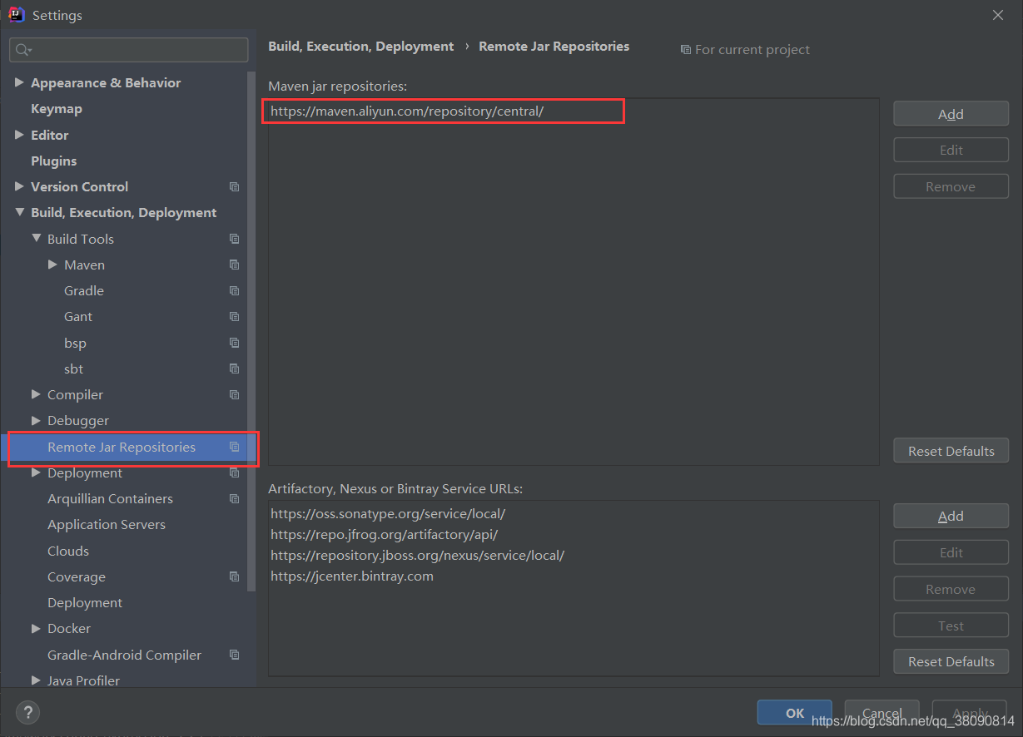The image size is (1023, 737).
Task: Confirm settings with OK button
Action: (794, 713)
